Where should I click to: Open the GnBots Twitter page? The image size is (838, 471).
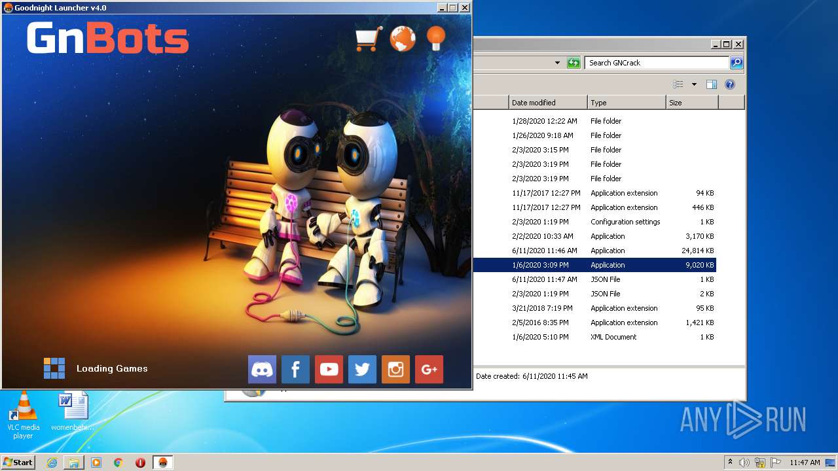(362, 370)
